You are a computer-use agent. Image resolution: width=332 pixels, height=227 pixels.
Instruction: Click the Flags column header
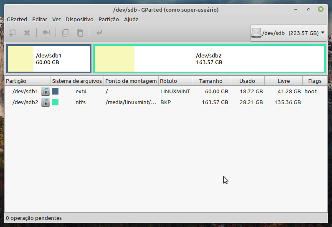click(315, 81)
